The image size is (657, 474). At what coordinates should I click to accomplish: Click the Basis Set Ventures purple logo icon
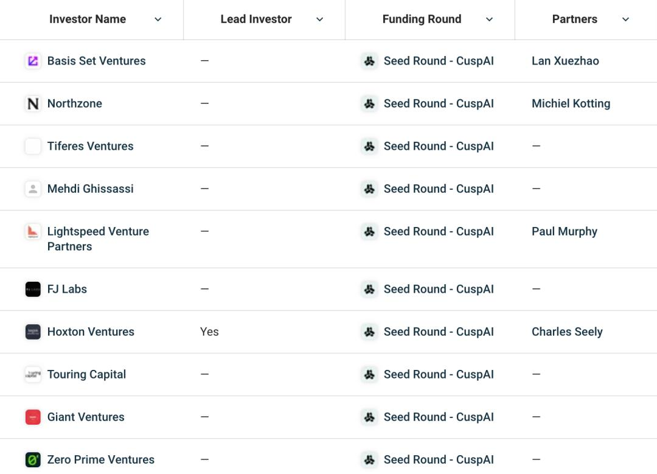coord(33,61)
